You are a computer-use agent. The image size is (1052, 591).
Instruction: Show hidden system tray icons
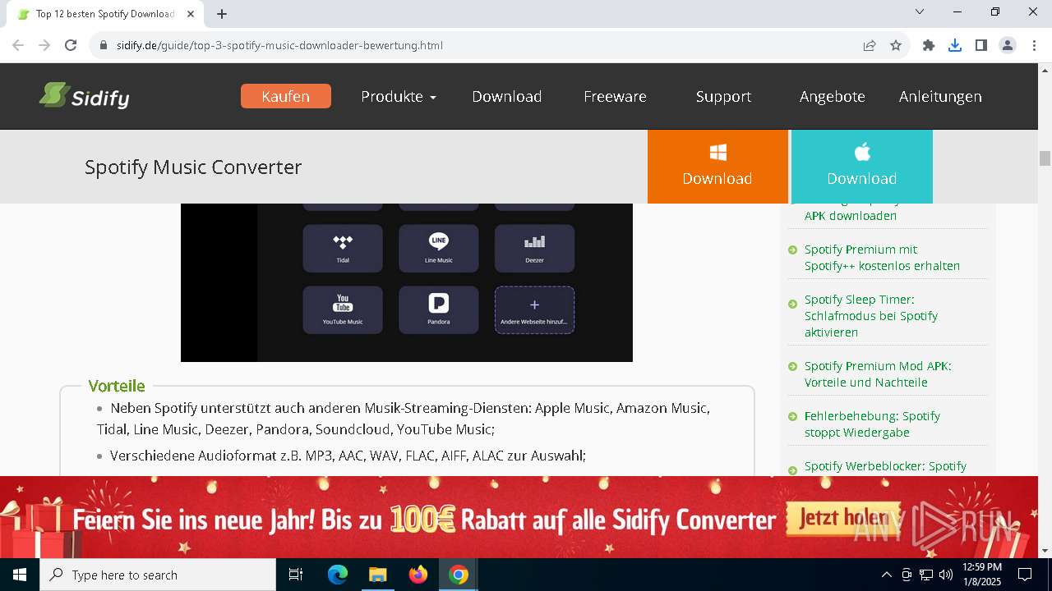point(886,575)
